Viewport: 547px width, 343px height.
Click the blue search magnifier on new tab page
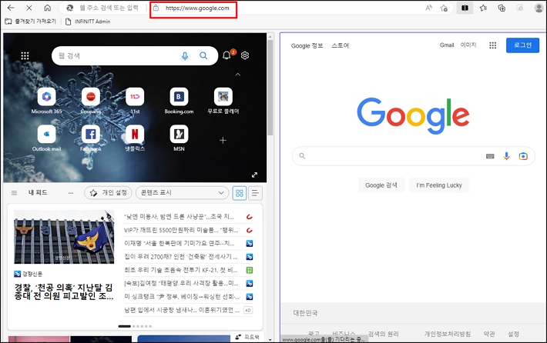tap(203, 55)
